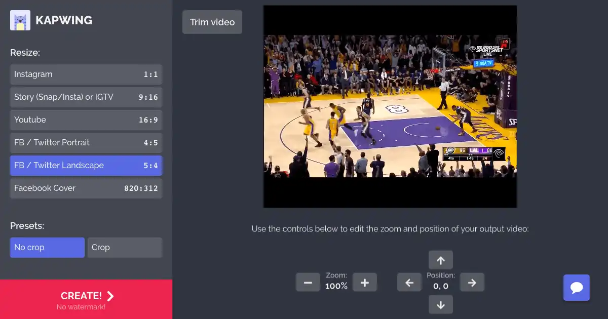Move the video left with the arrow
This screenshot has height=319, width=608.
pos(409,282)
